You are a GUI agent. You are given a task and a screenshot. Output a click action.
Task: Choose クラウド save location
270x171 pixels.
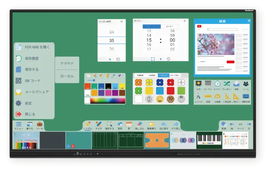click(x=67, y=63)
